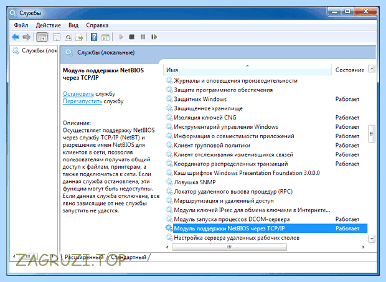Click the Refresh toolbar icon
386x282 pixels.
click(68, 37)
